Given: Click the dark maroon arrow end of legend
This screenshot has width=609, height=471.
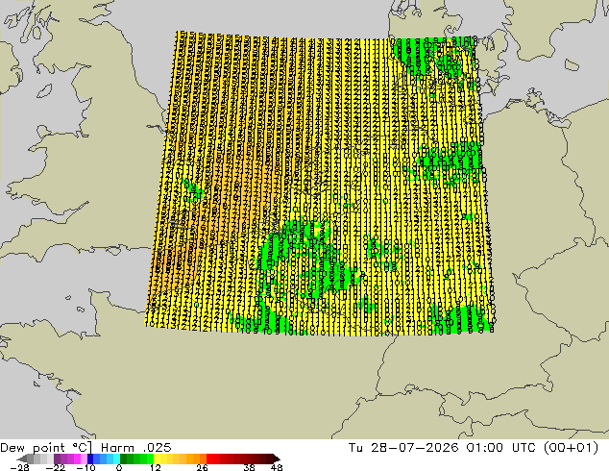Looking at the screenshot, I should pyautogui.click(x=276, y=459).
